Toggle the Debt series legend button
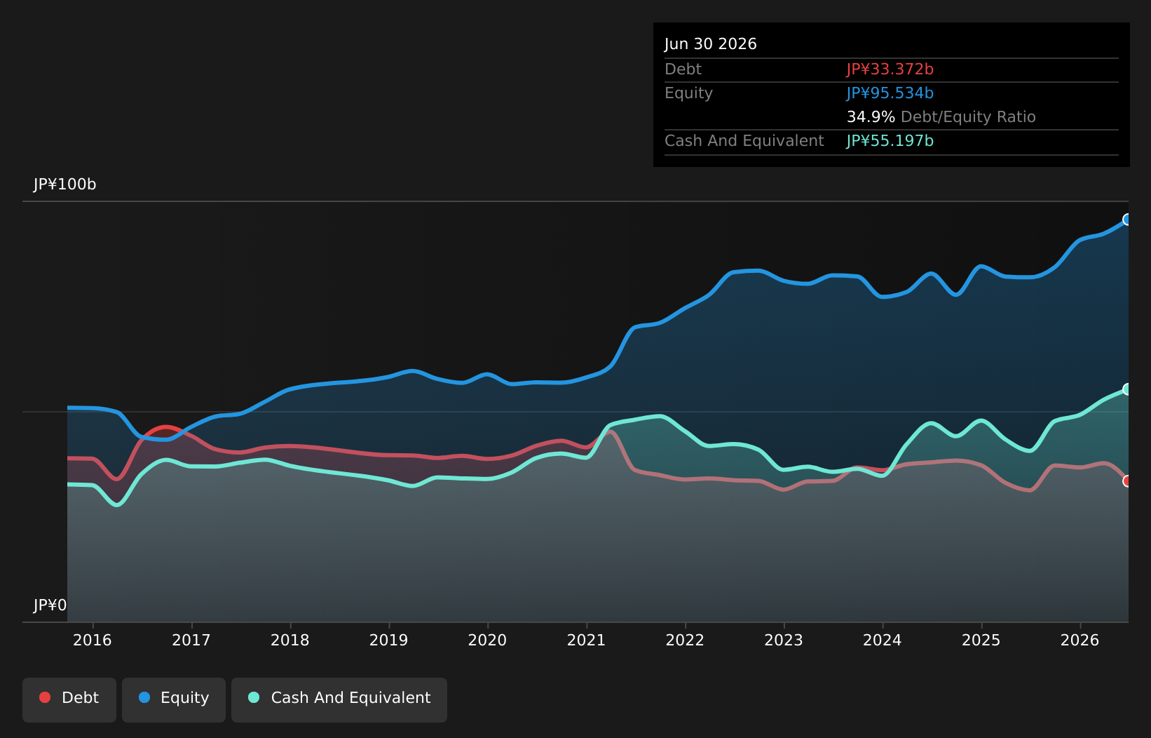1151x738 pixels. 69,699
